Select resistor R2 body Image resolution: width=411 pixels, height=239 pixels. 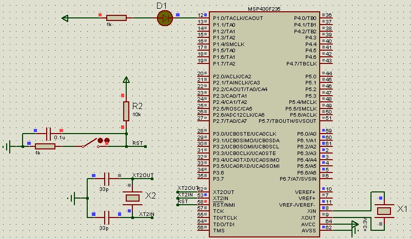[x=126, y=111]
